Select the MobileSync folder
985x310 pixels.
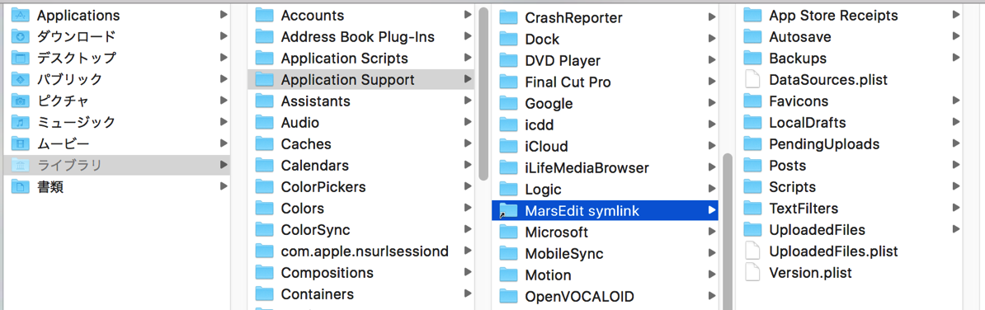[605, 253]
